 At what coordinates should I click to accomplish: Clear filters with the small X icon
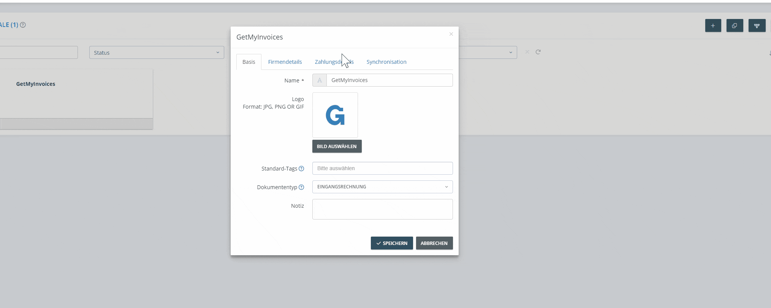(x=527, y=52)
